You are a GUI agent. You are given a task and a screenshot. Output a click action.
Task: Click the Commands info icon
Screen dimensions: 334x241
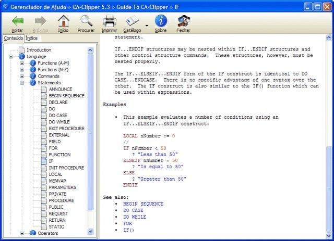pos(32,76)
